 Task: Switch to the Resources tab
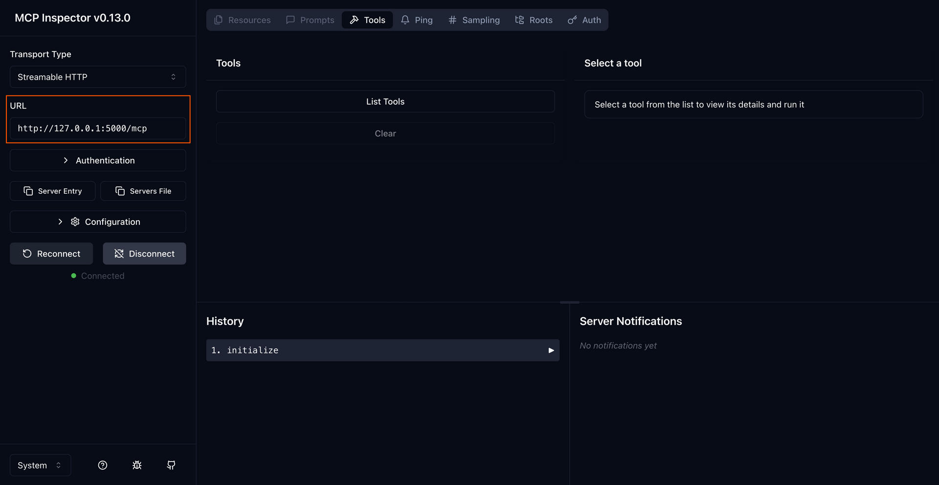click(x=243, y=20)
